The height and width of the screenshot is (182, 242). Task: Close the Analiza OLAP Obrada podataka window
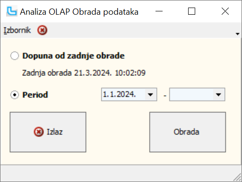(225, 11)
